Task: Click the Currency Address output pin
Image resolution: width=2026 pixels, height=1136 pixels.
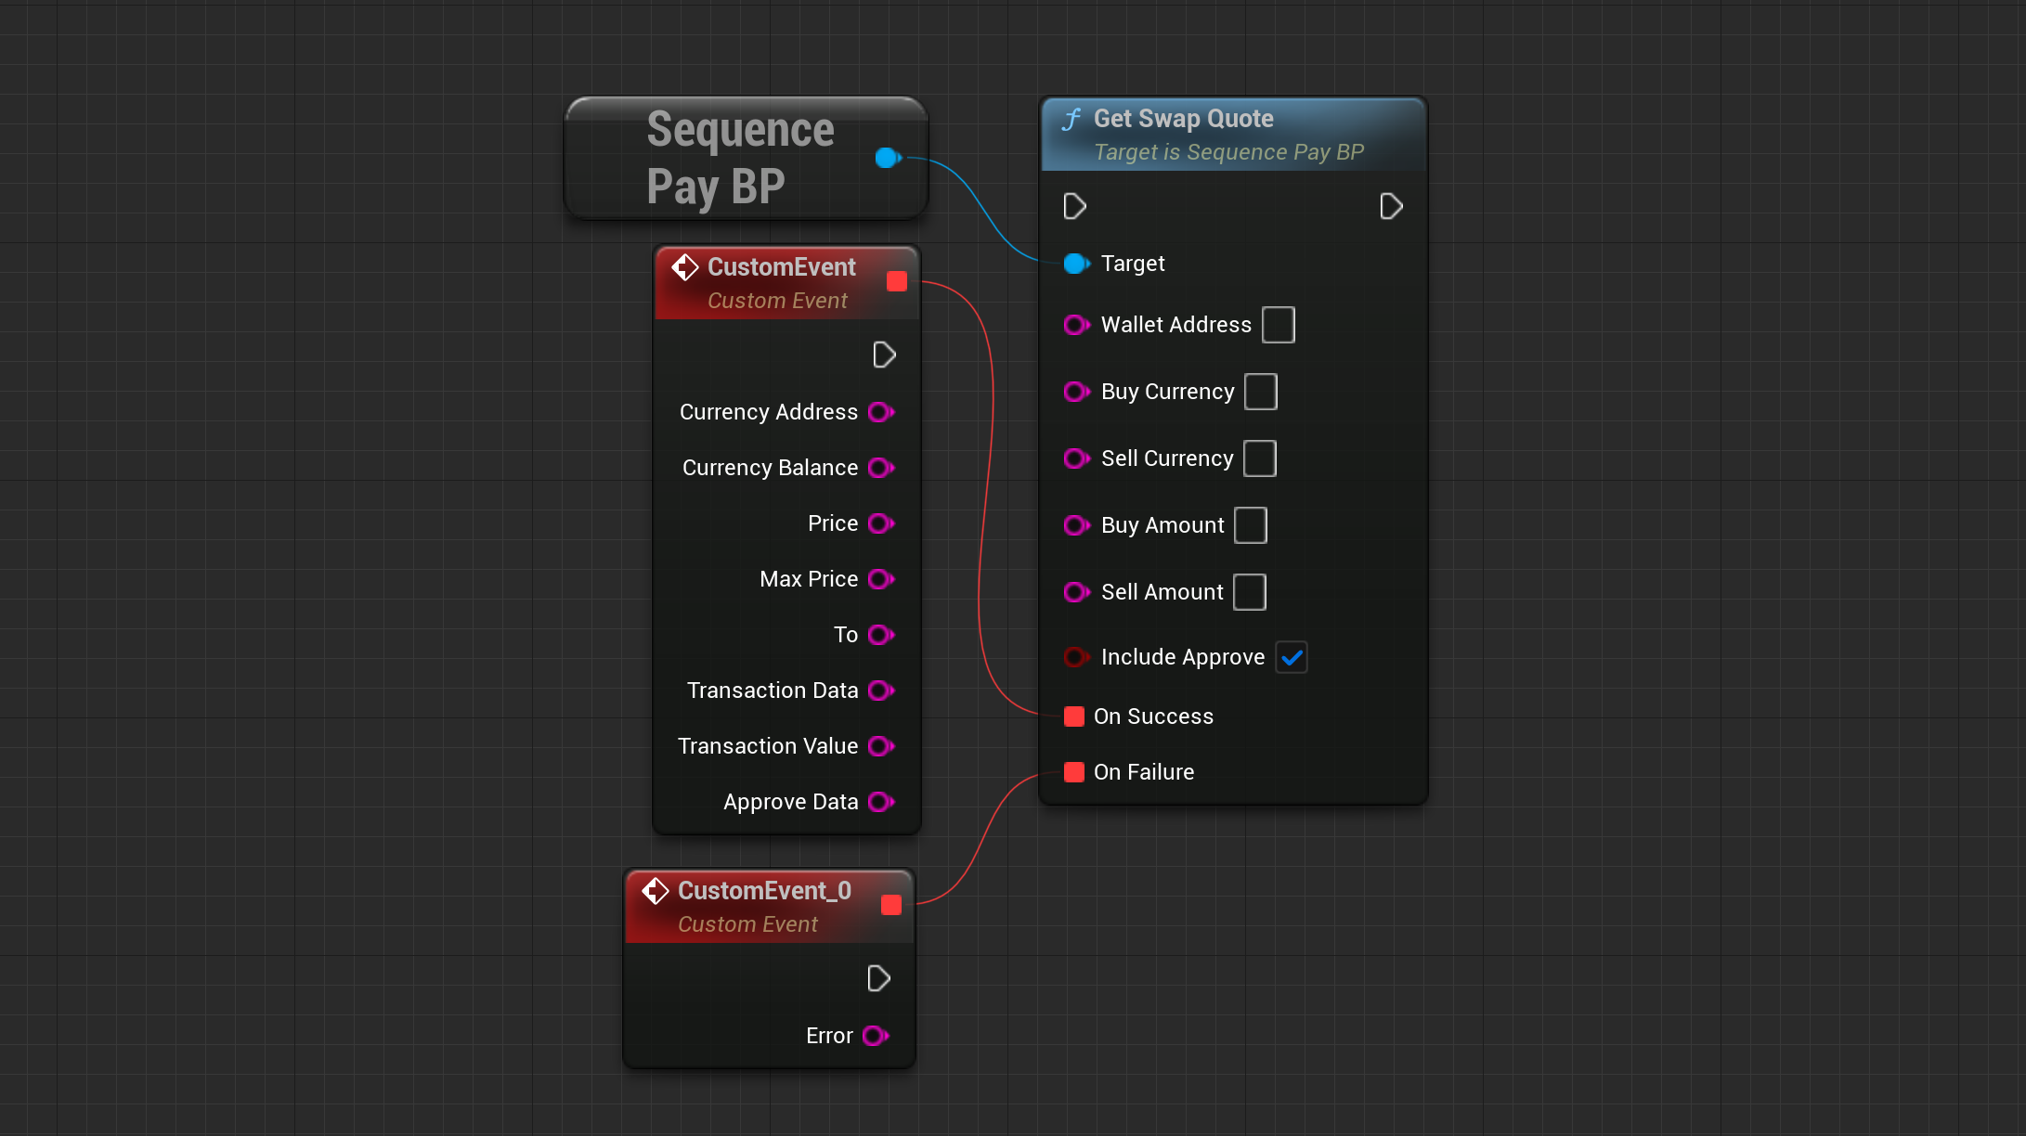Action: point(880,412)
